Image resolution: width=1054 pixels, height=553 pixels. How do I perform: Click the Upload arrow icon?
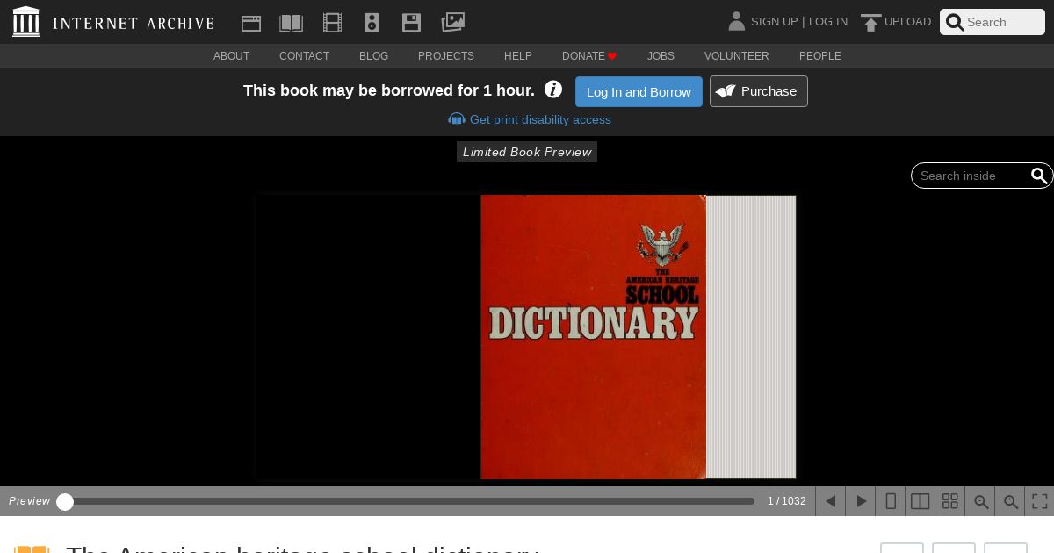(870, 22)
